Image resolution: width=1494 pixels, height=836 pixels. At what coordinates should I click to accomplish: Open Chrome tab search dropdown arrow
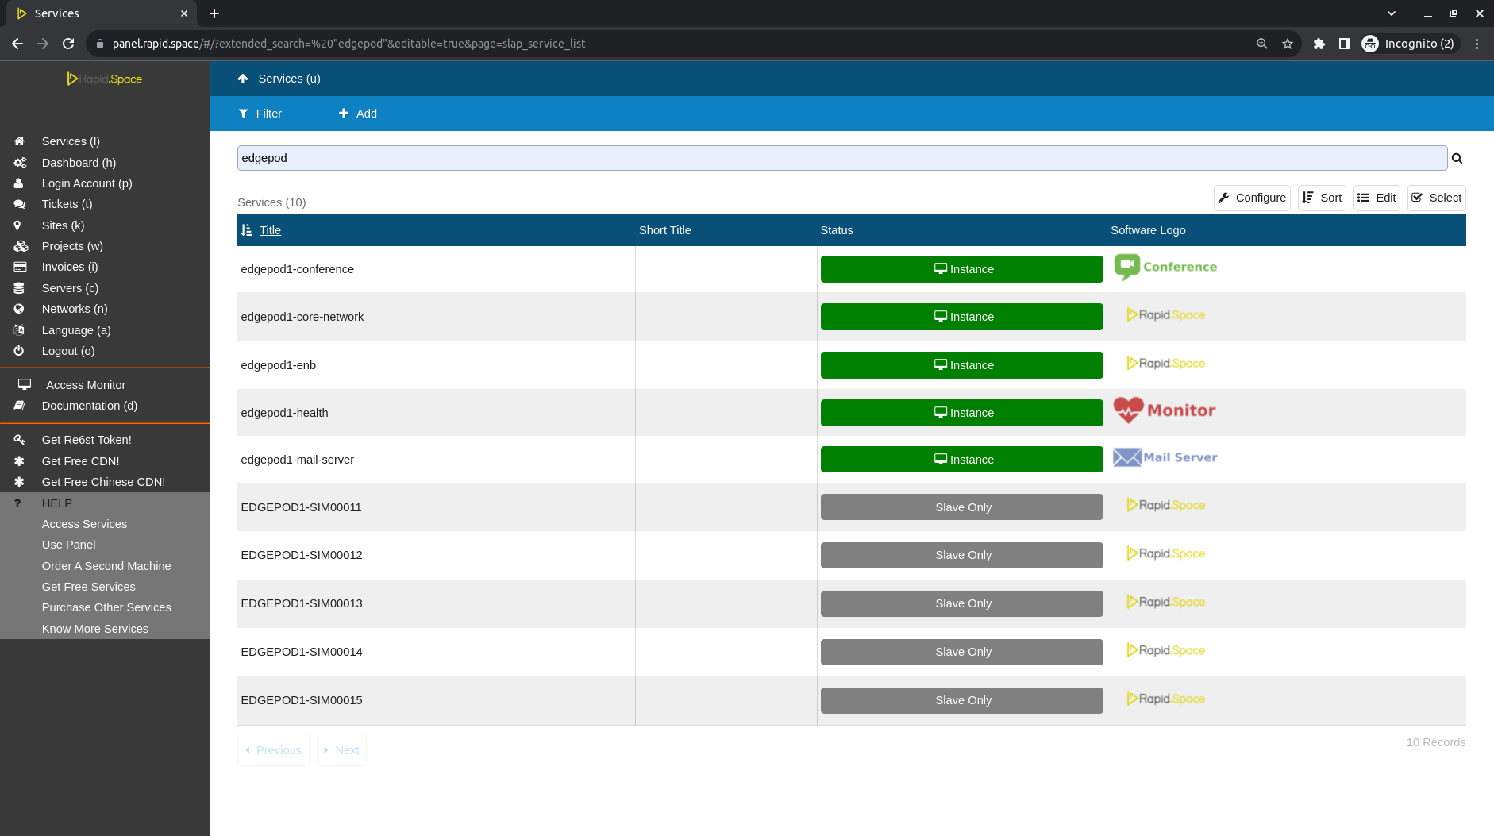(x=1392, y=13)
